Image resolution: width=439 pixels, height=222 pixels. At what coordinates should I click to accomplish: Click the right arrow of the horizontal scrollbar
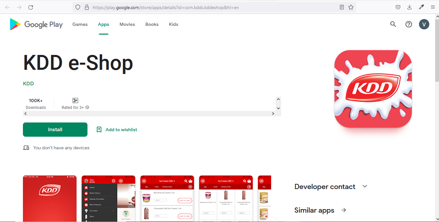(x=273, y=114)
